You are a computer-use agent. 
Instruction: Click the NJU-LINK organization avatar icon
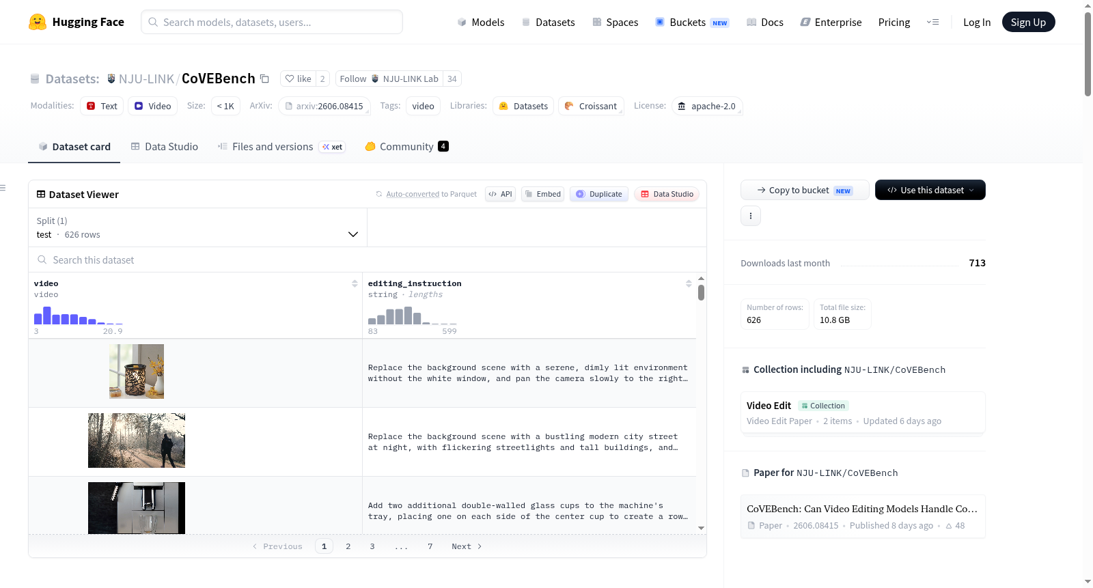111,79
